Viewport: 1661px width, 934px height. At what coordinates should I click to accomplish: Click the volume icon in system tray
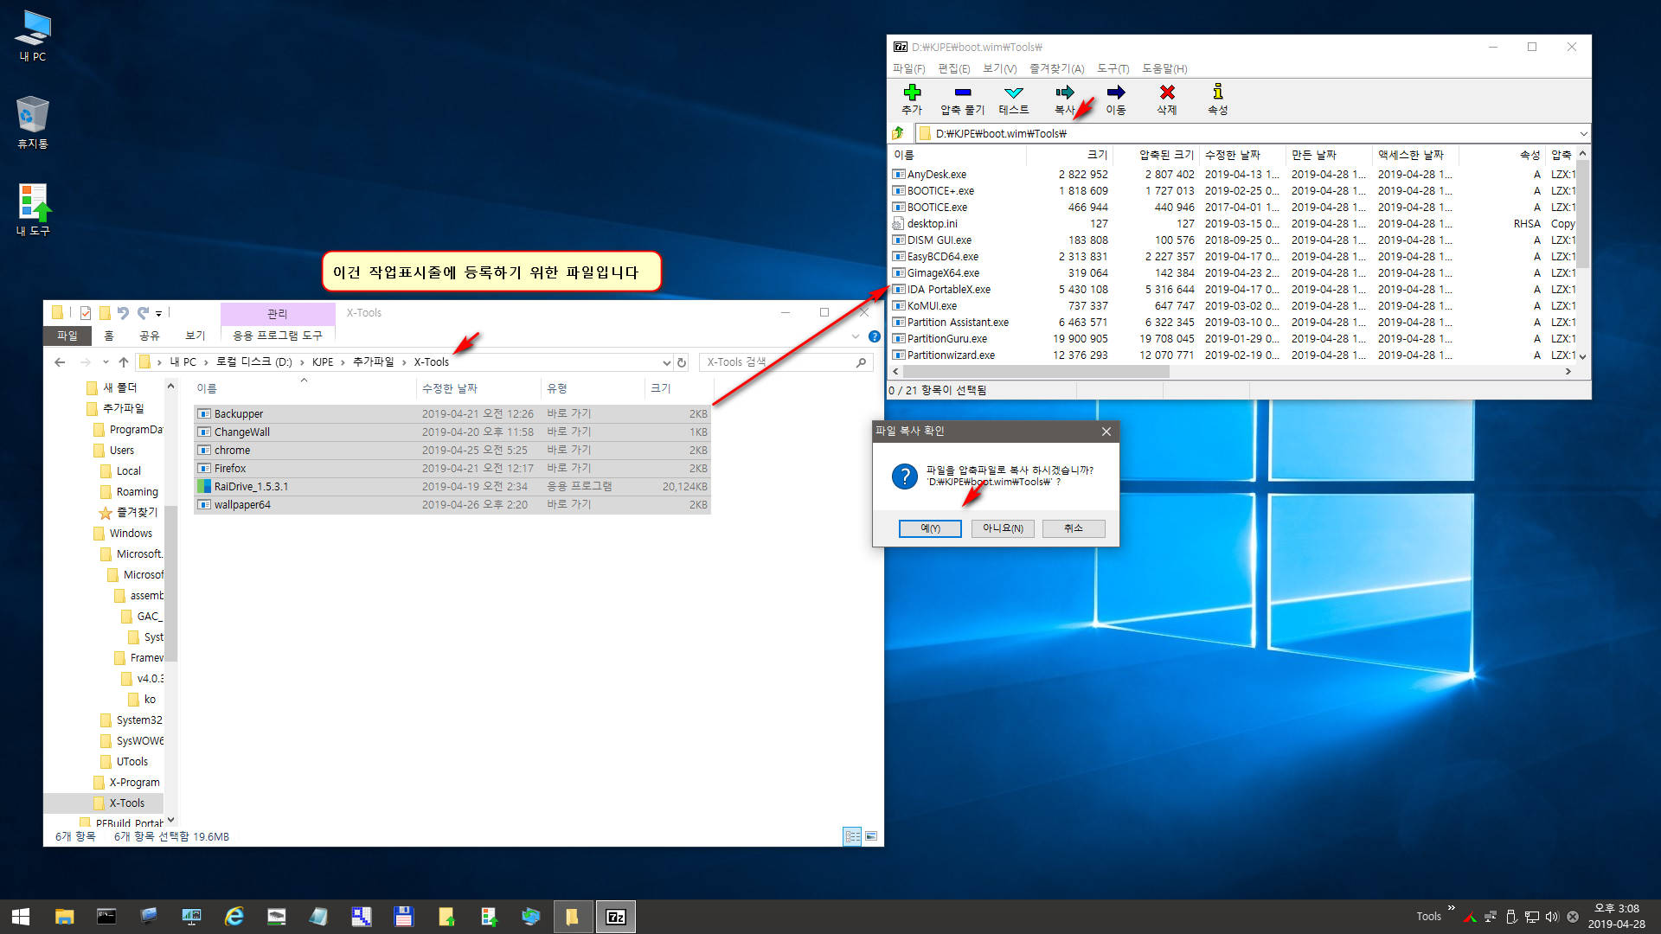pos(1552,917)
